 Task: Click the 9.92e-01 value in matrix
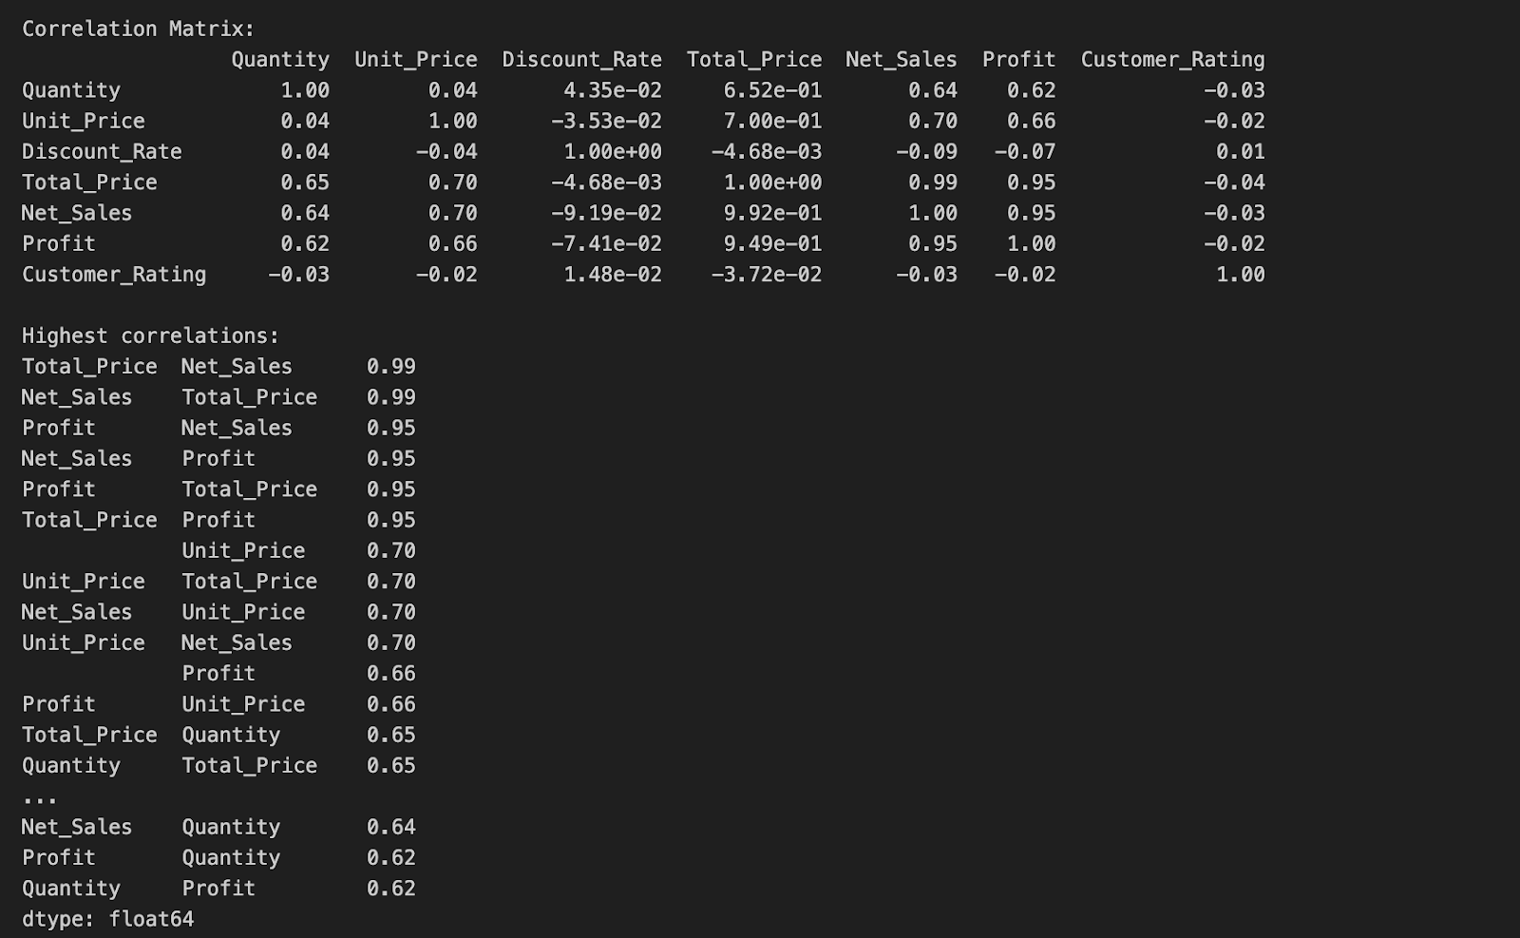[x=772, y=214]
